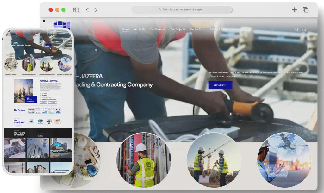The image size is (324, 193).
Task: Click the blue company logo in the header
Action: 62,25
